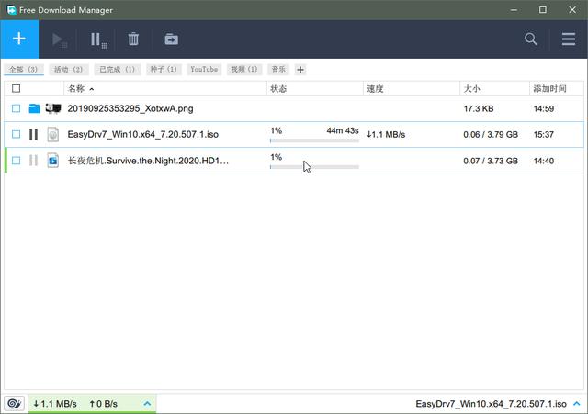Screen dimensions: 588x414
Task: Check the box for EasyDrv7_Win10 ISO row
Action: (16, 134)
